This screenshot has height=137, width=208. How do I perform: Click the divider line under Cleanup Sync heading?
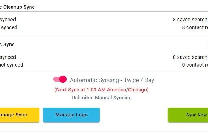coord(104,12)
